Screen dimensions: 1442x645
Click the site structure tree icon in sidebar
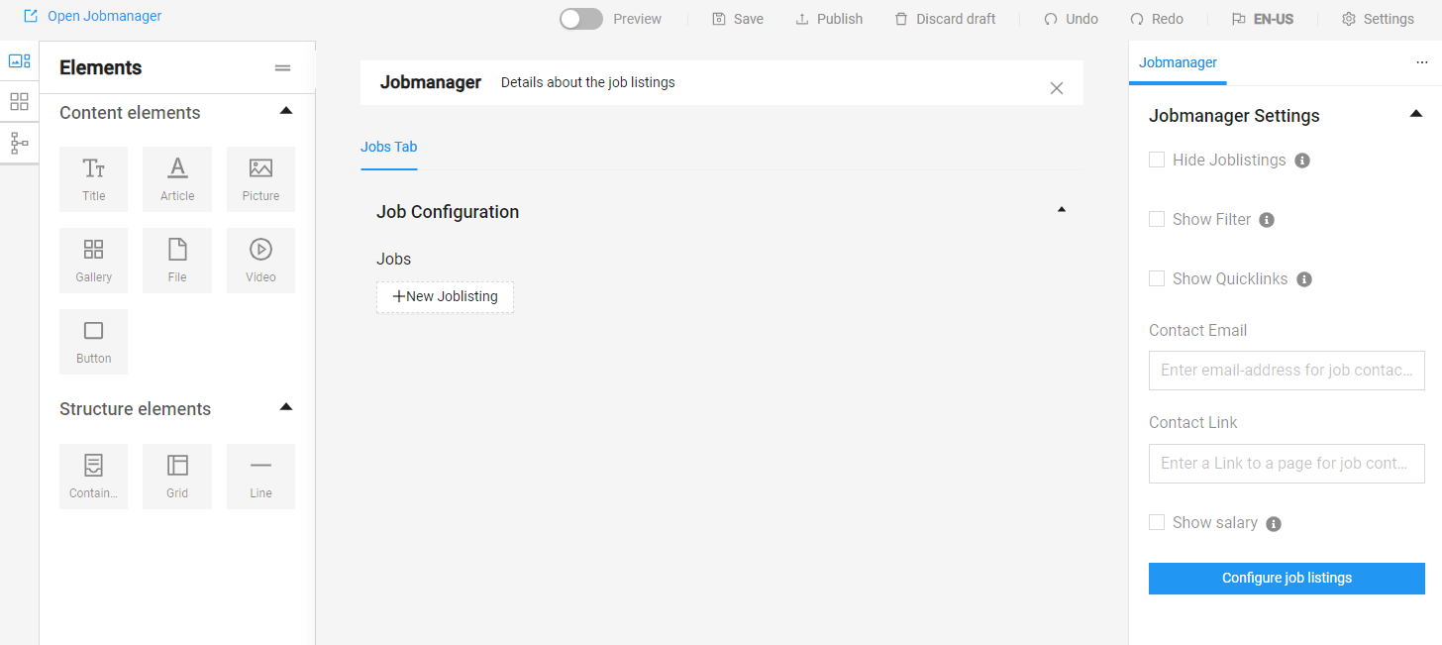19,144
